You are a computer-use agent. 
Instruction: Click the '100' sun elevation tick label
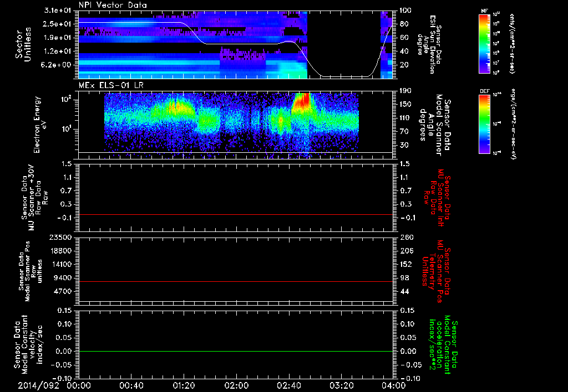tap(405, 11)
